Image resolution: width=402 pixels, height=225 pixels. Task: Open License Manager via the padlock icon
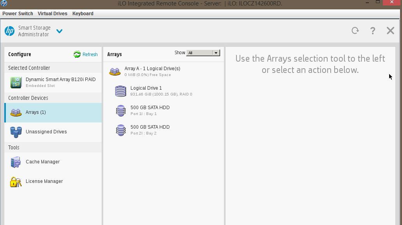click(16, 181)
